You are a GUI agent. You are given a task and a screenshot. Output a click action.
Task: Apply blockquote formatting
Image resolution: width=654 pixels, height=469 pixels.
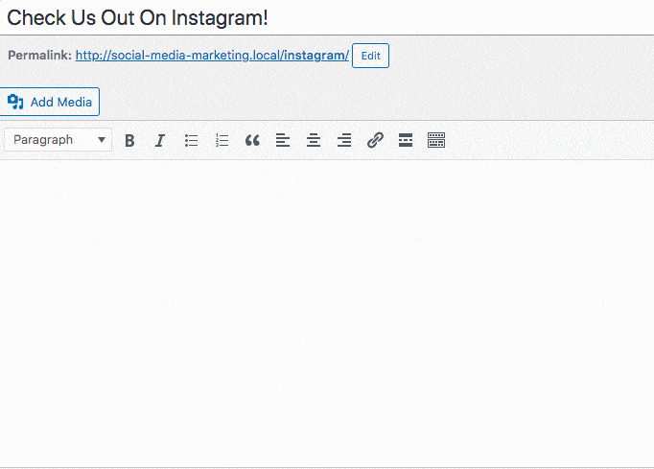click(x=252, y=140)
